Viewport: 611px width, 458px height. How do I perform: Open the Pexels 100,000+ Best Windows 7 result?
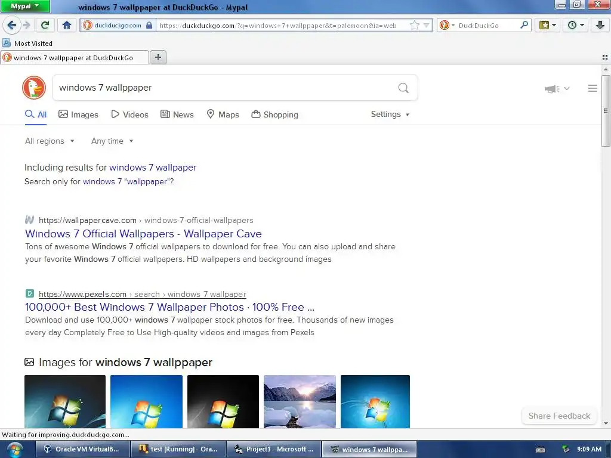tap(169, 307)
